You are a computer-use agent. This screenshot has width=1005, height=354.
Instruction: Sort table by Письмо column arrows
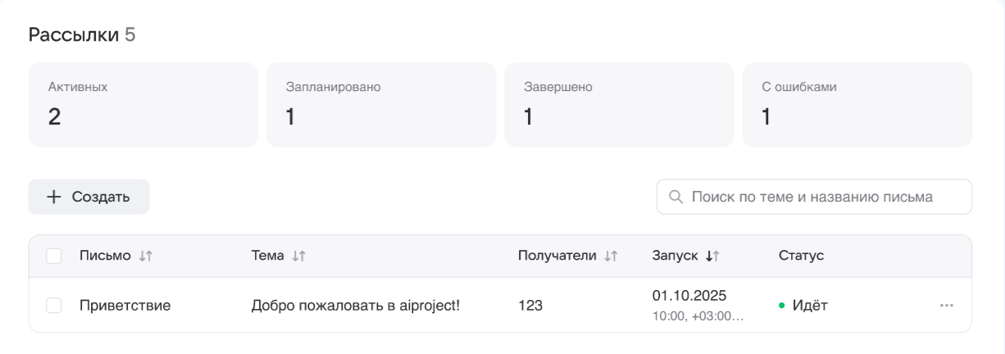point(146,256)
